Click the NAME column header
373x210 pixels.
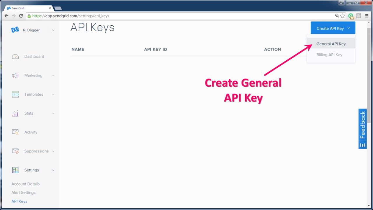(x=78, y=49)
